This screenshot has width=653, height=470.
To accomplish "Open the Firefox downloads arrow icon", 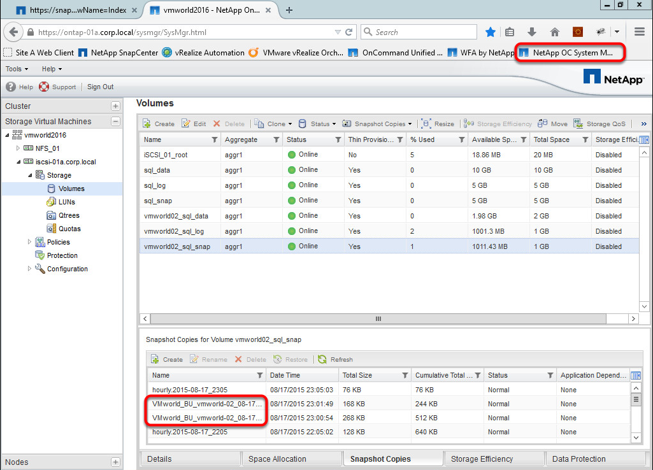I will tap(532, 32).
